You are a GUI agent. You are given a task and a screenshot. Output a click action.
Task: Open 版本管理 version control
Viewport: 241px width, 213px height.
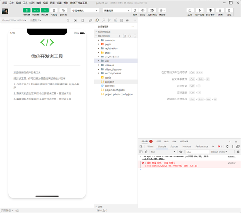pyautogui.click(x=200, y=10)
